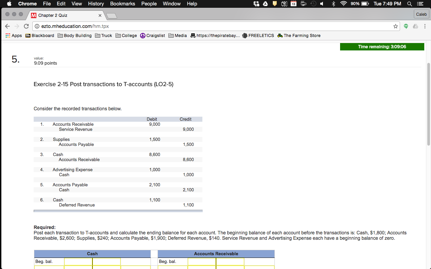Open the Bookmarks menu in menu bar
Viewport: 431px width, 269px height.
pos(123,4)
